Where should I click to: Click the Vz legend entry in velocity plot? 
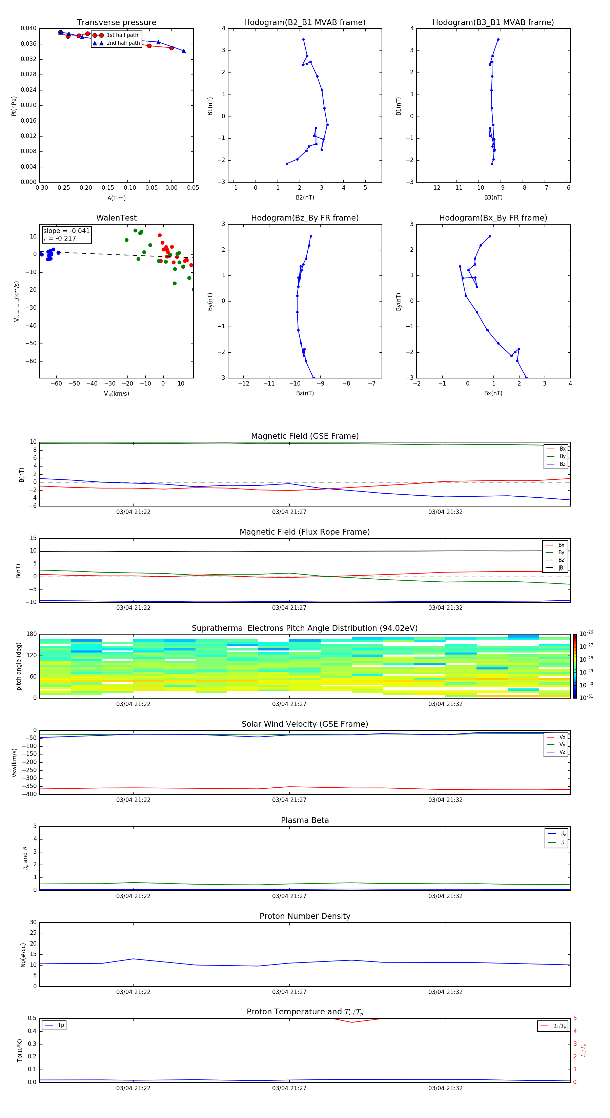(x=556, y=752)
